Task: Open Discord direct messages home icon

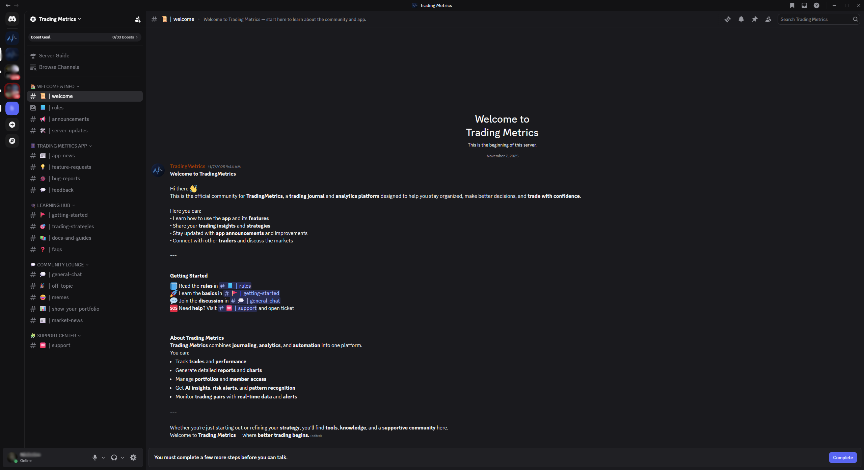Action: point(12,19)
